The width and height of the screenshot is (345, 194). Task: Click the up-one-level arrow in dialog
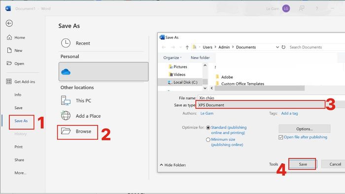point(187,47)
